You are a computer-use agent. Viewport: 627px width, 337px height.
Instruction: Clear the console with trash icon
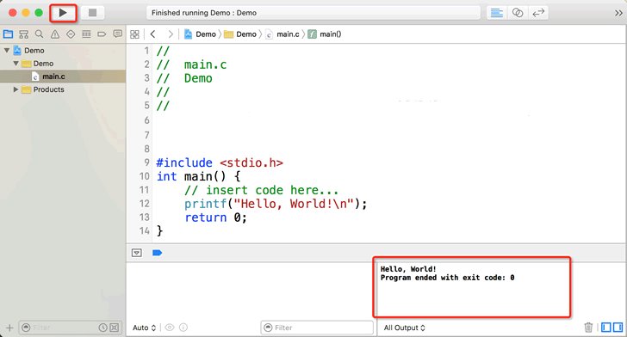point(588,328)
